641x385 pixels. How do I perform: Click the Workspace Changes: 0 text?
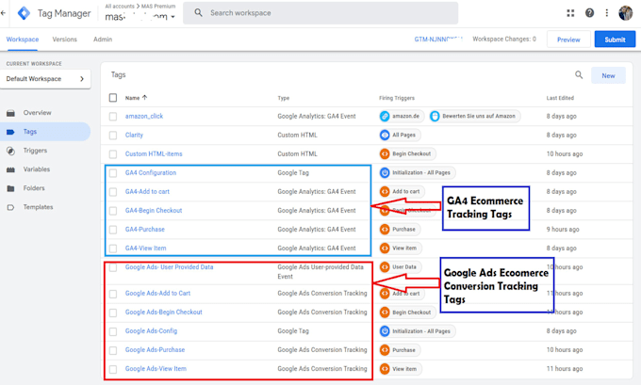click(504, 40)
